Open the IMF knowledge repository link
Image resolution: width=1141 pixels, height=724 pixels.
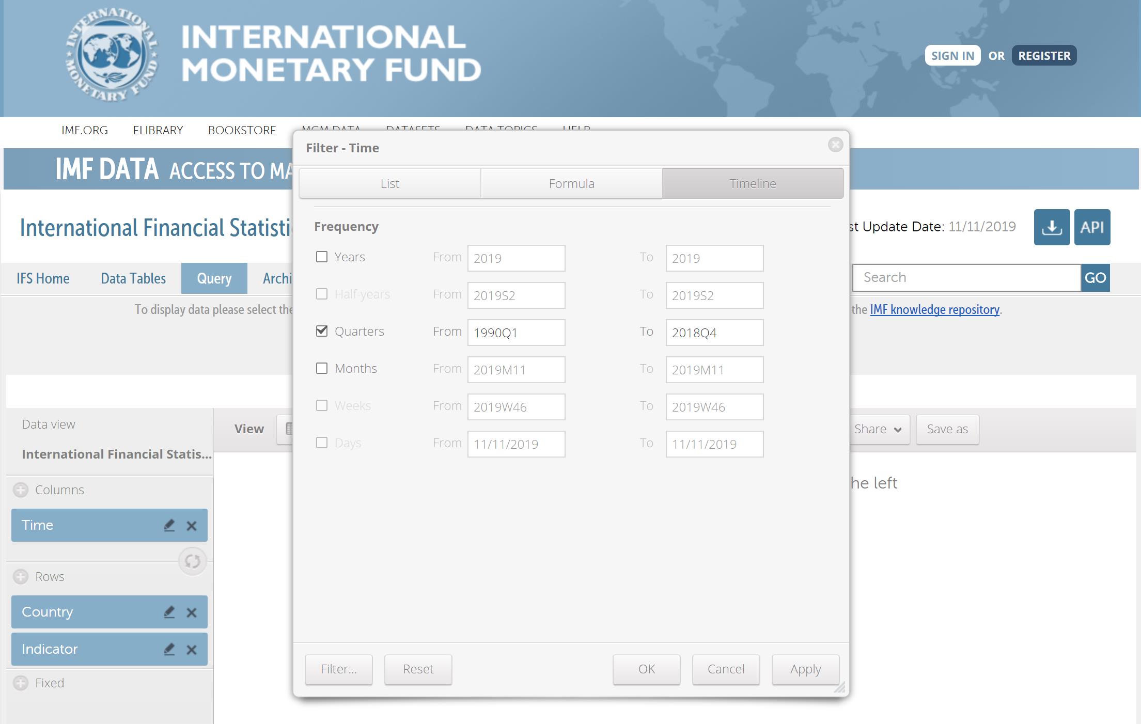coord(934,309)
